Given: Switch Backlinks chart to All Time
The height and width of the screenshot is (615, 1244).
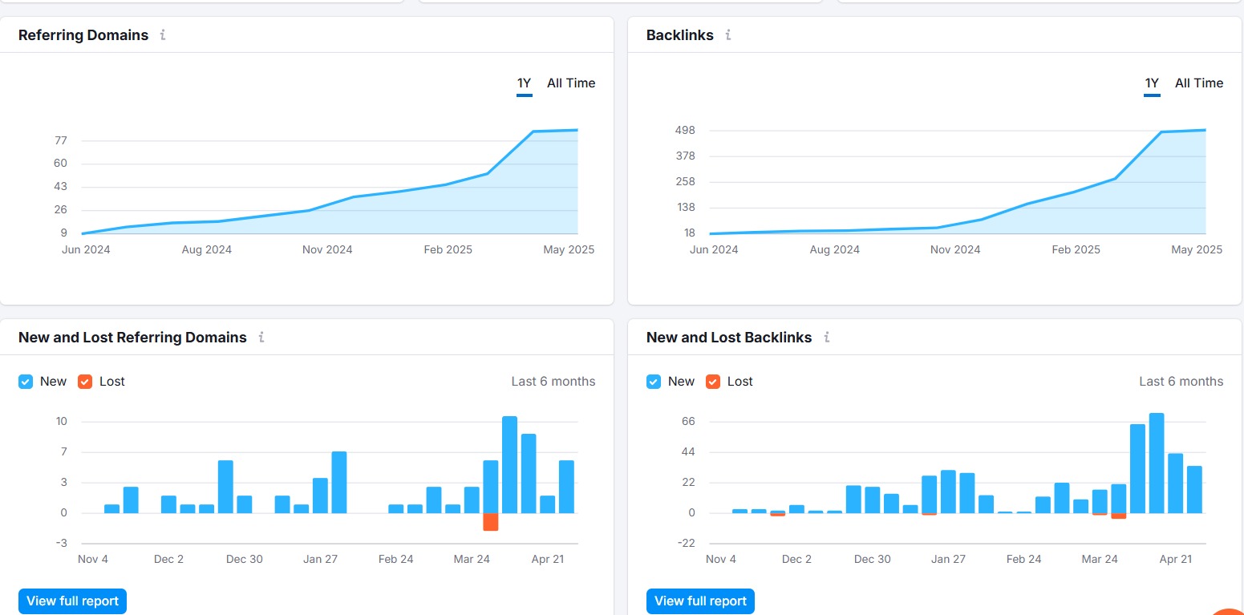Looking at the screenshot, I should pos(1199,83).
